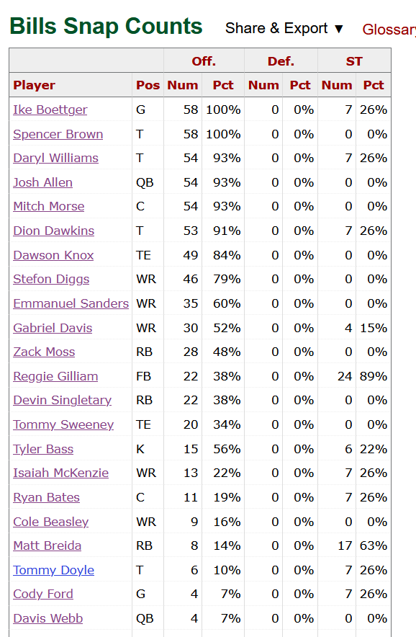
Task: Click the Stefon Diggs link
Action: pos(51,279)
